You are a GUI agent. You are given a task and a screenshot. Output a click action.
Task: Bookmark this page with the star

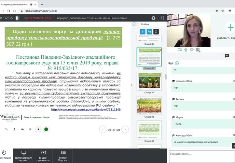click(223, 11)
